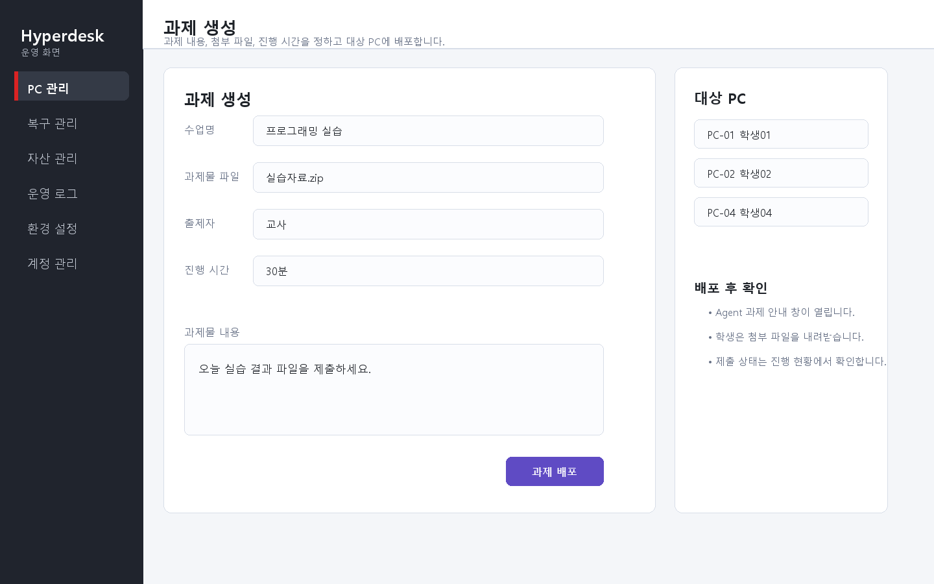The width and height of the screenshot is (934, 584).
Task: Click the 과제물 파일 label
Action: pyautogui.click(x=212, y=176)
